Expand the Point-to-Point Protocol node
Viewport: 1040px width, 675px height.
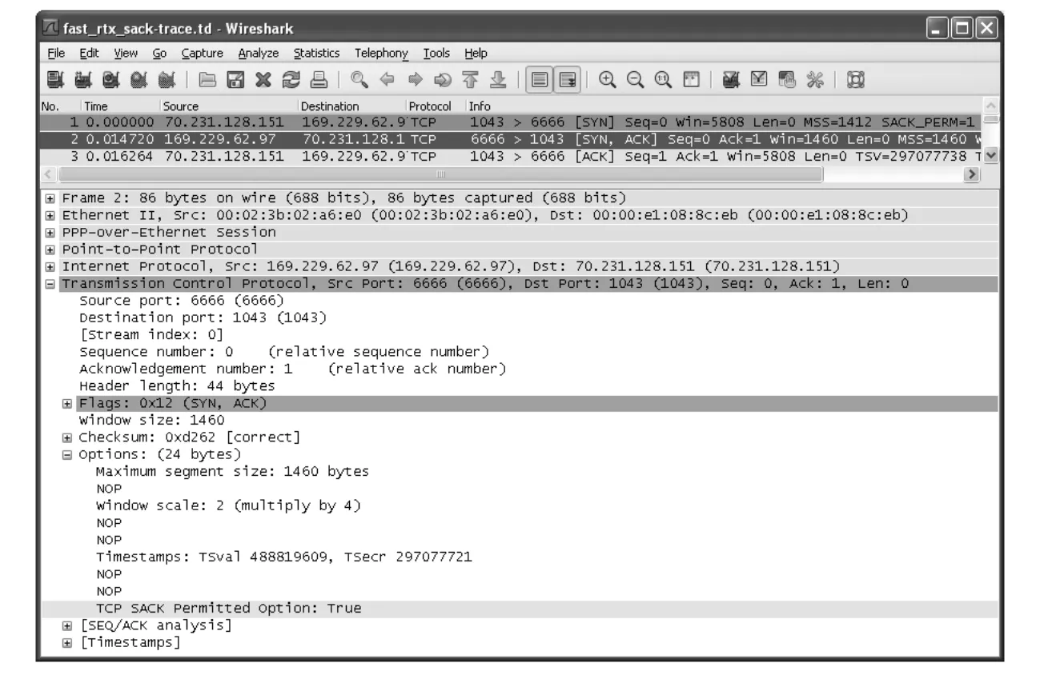(x=50, y=249)
